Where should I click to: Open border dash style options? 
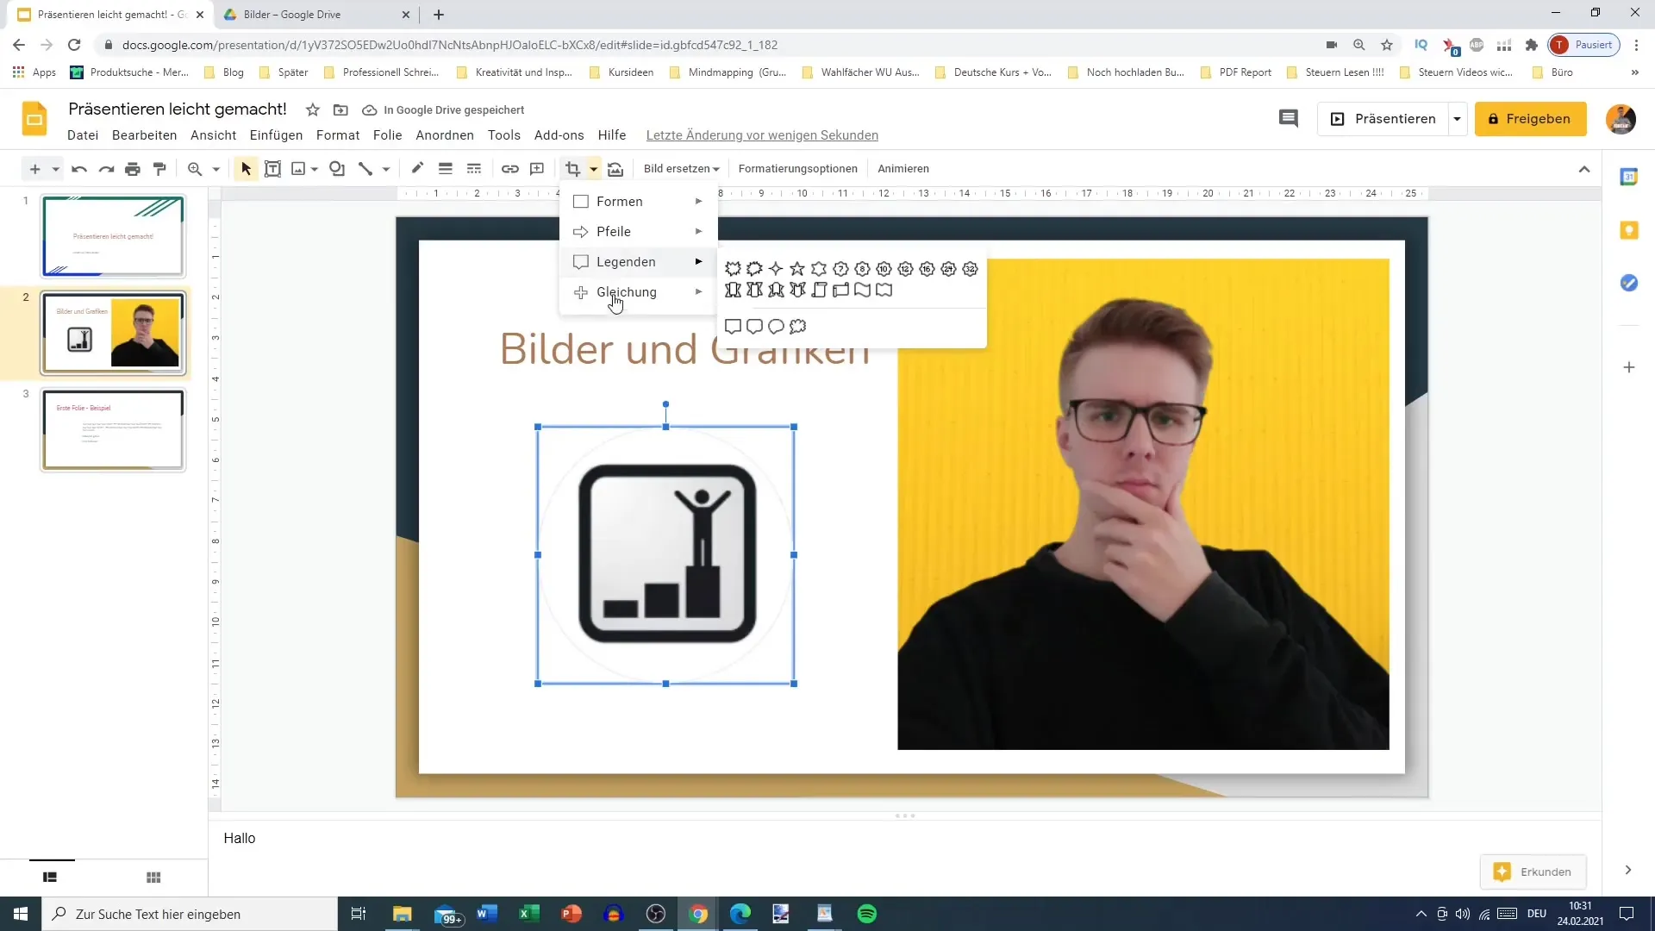[474, 169]
